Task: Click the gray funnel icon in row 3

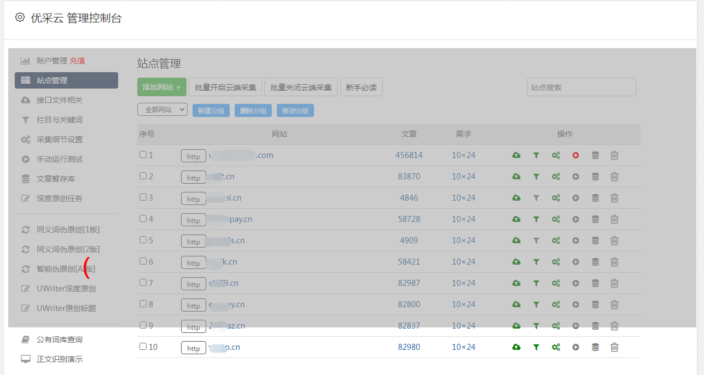Action: [x=536, y=198]
